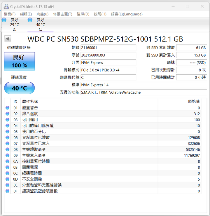
Task: Click the 40 °C temperature button
Action: [20, 88]
